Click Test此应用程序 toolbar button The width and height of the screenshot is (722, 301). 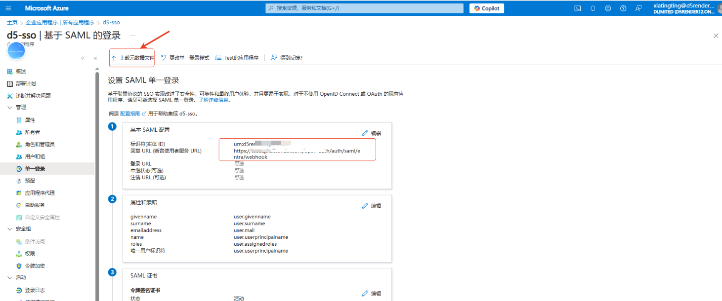pyautogui.click(x=237, y=58)
